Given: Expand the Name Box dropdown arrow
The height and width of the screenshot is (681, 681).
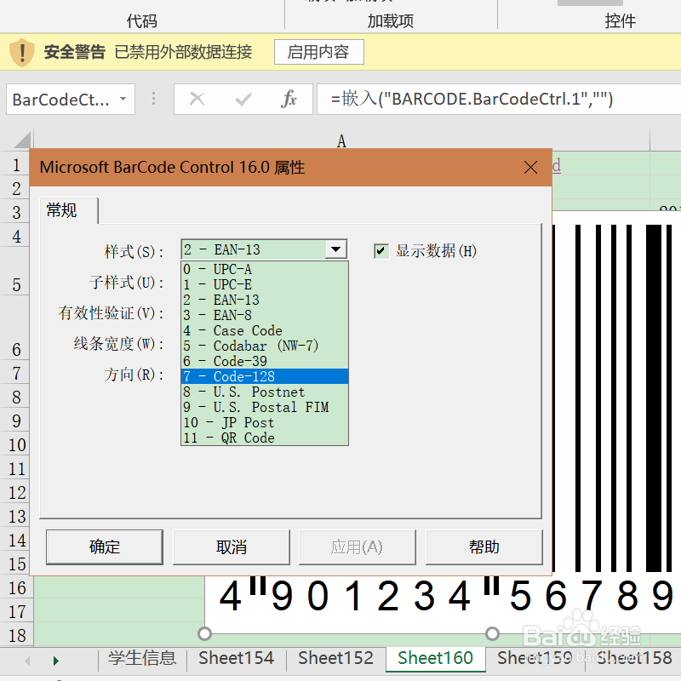Looking at the screenshot, I should pos(123,99).
